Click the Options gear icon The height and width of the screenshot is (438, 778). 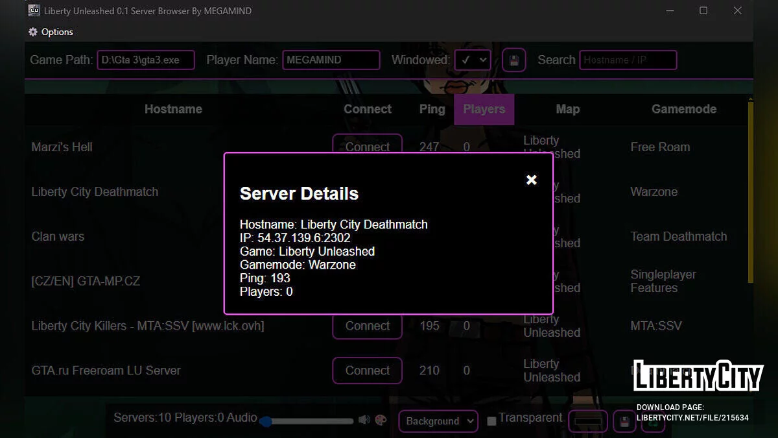(33, 32)
